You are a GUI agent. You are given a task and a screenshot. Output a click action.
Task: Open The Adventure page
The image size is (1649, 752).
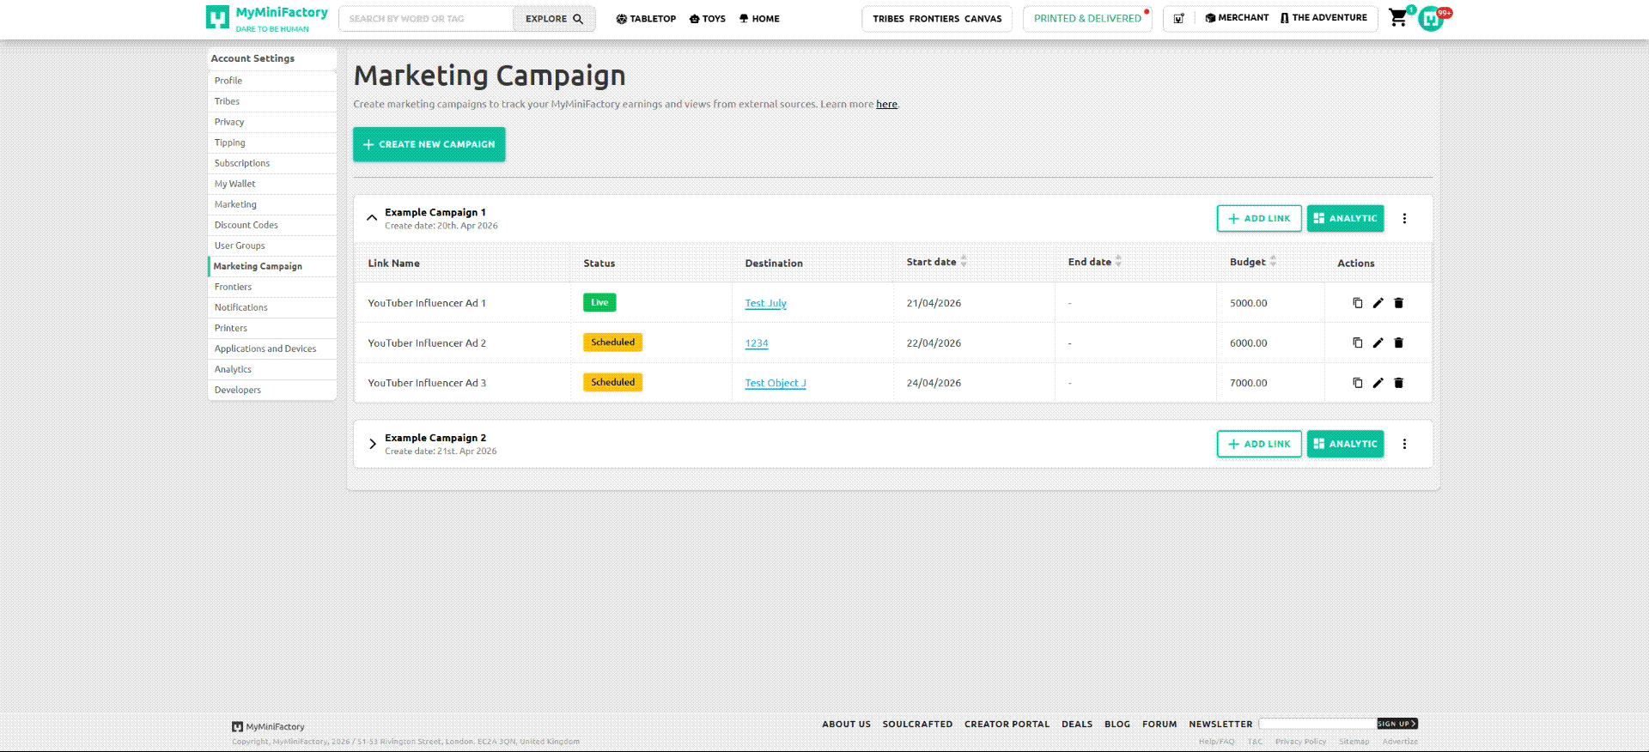1323,18
